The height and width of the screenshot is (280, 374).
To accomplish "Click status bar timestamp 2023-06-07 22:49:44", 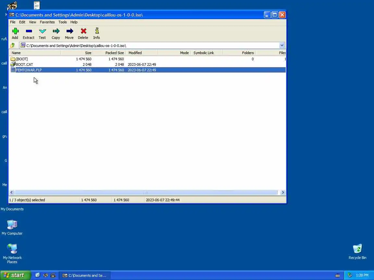I will 163,200.
